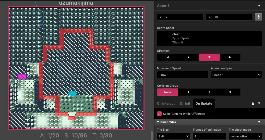Switch to the On Interact tab

point(166,103)
